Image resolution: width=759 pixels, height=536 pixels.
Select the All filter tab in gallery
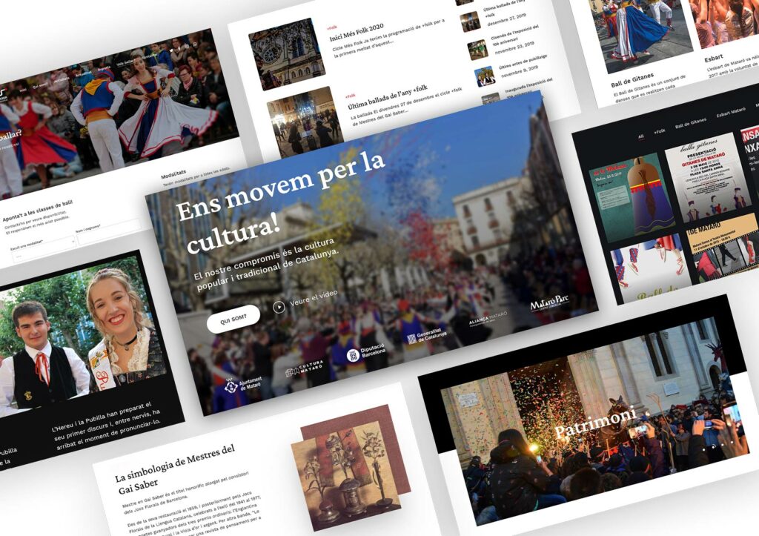641,136
